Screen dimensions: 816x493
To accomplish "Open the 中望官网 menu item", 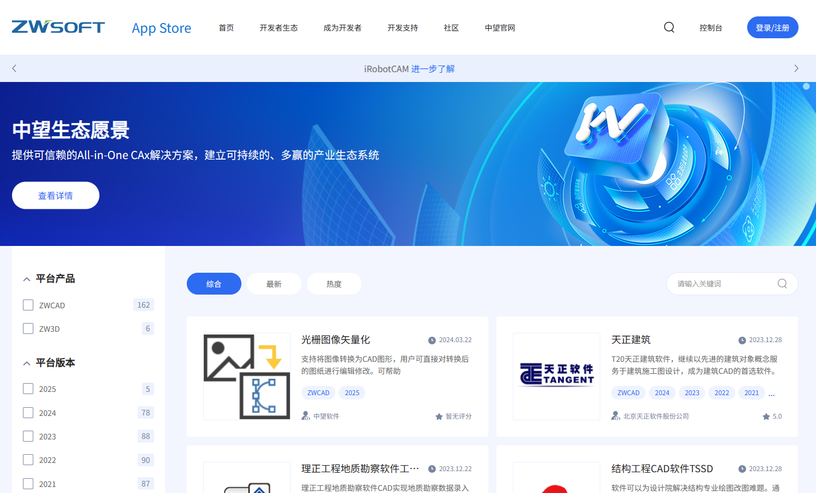I will point(500,28).
